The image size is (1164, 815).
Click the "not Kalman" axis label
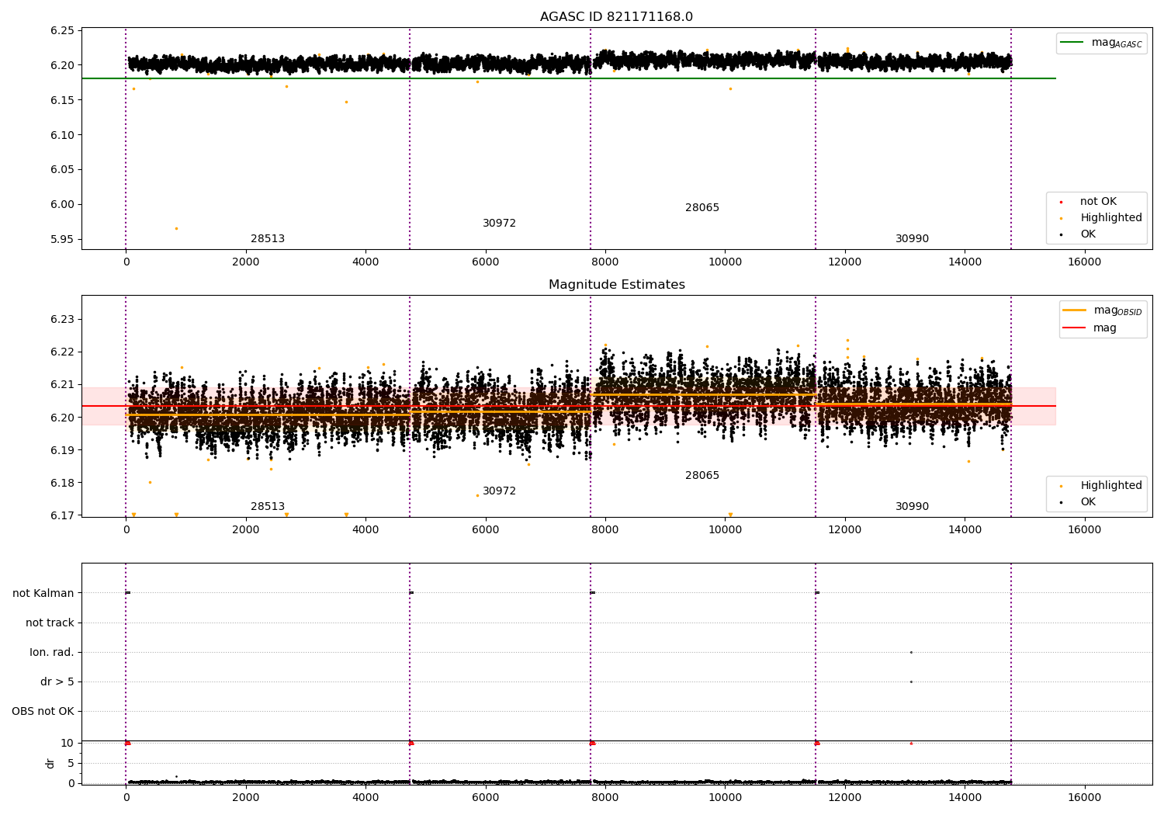click(43, 594)
